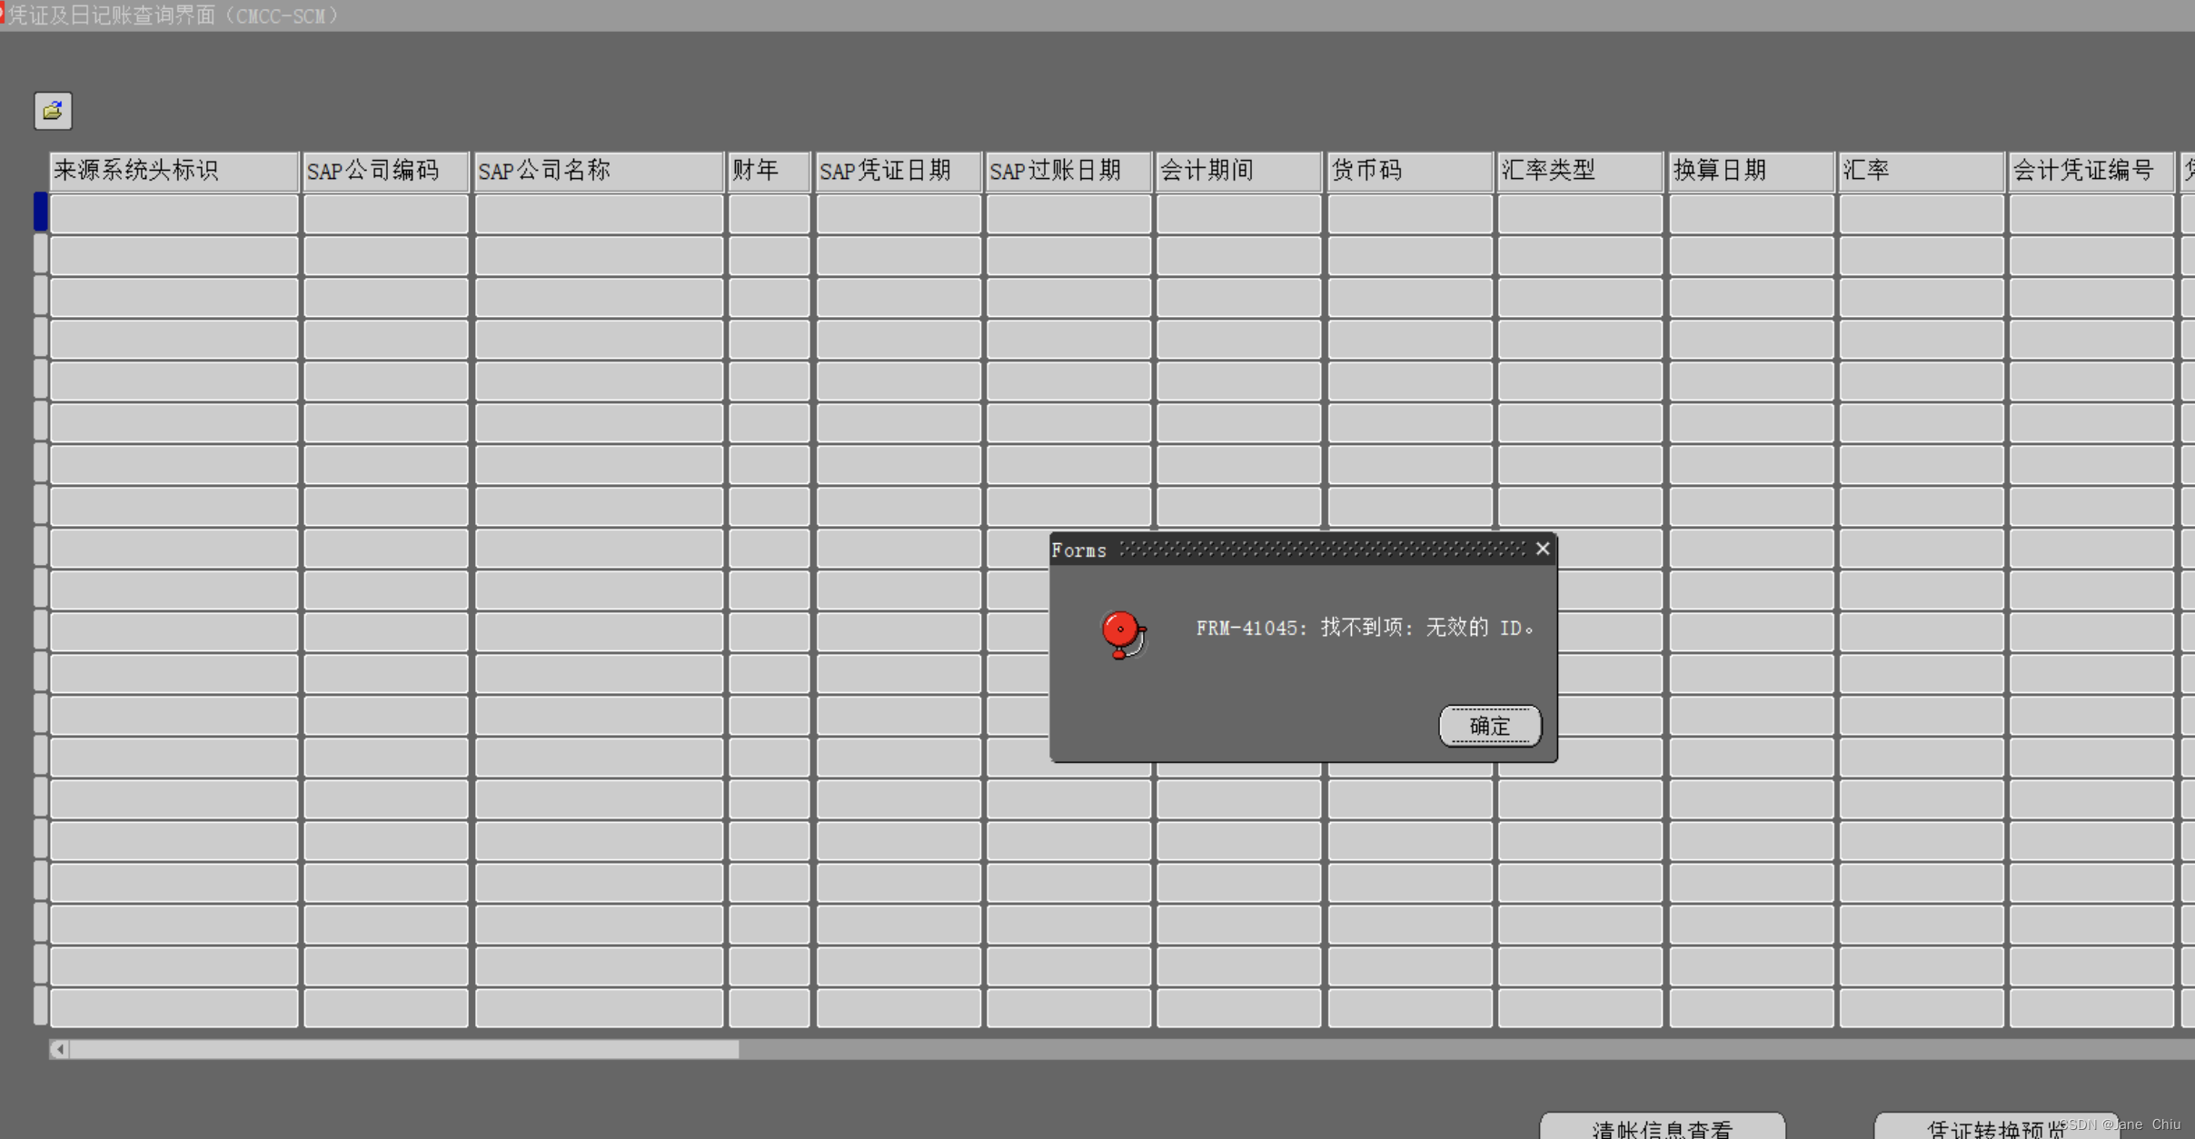
Task: Click the open folder icon button
Action: tap(53, 111)
